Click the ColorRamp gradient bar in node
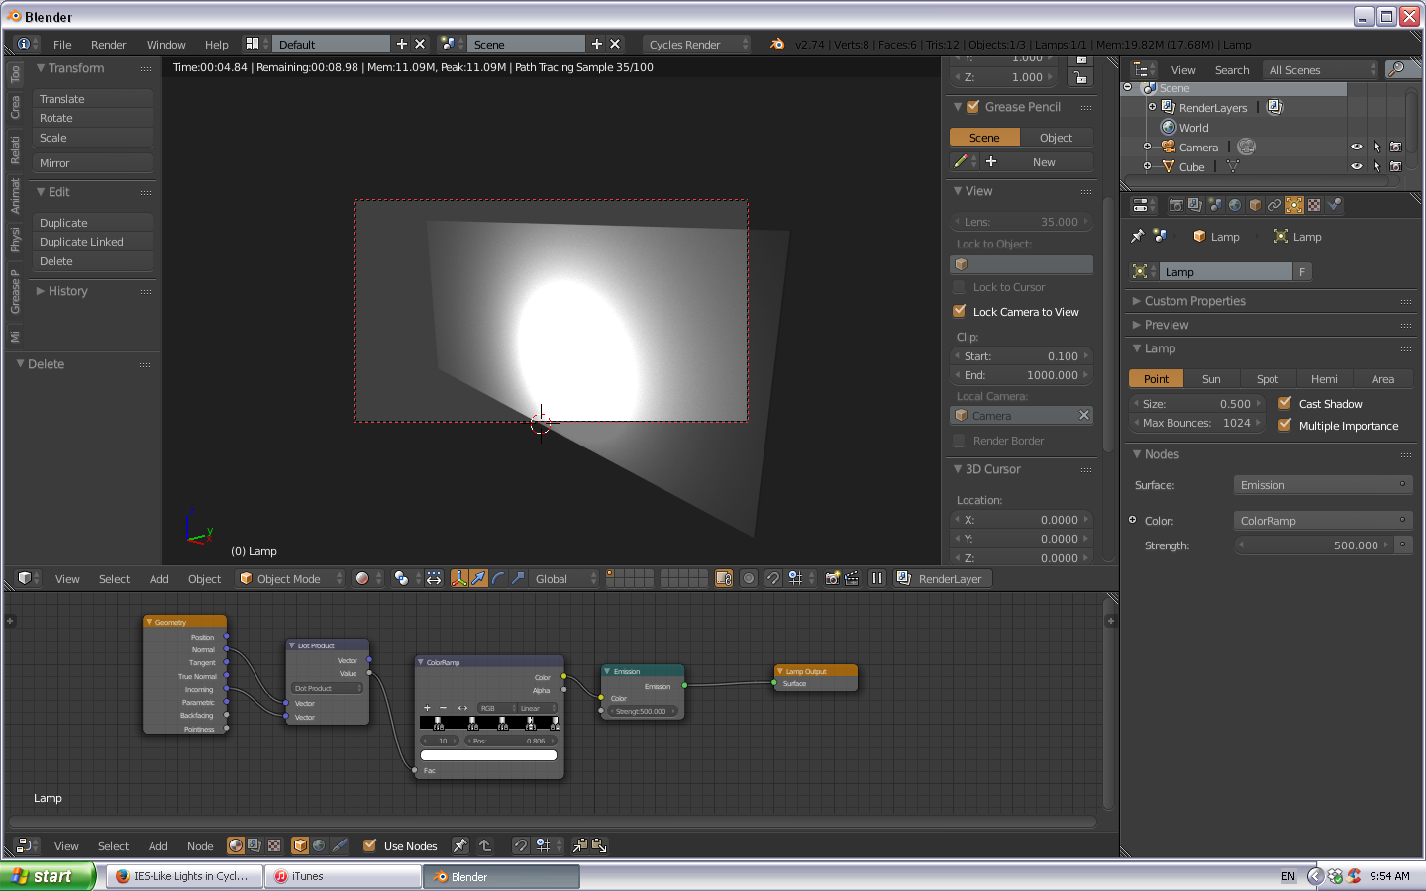1426x891 pixels. coord(489,722)
